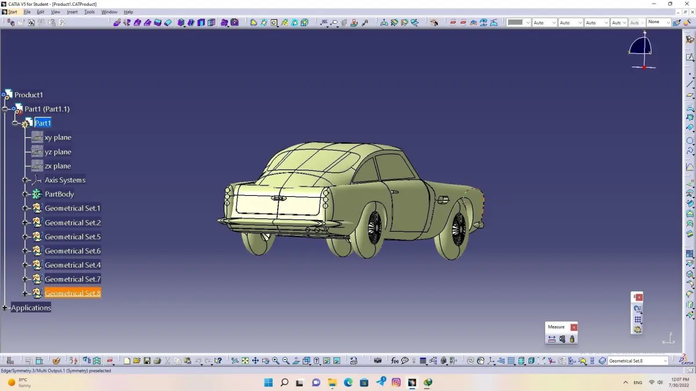Screen dimensions: 696x391
Task: Expand Geometrical Set.1 node
Action: pyautogui.click(x=25, y=208)
